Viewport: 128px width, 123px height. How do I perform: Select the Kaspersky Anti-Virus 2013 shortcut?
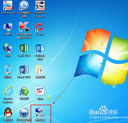pos(24,30)
